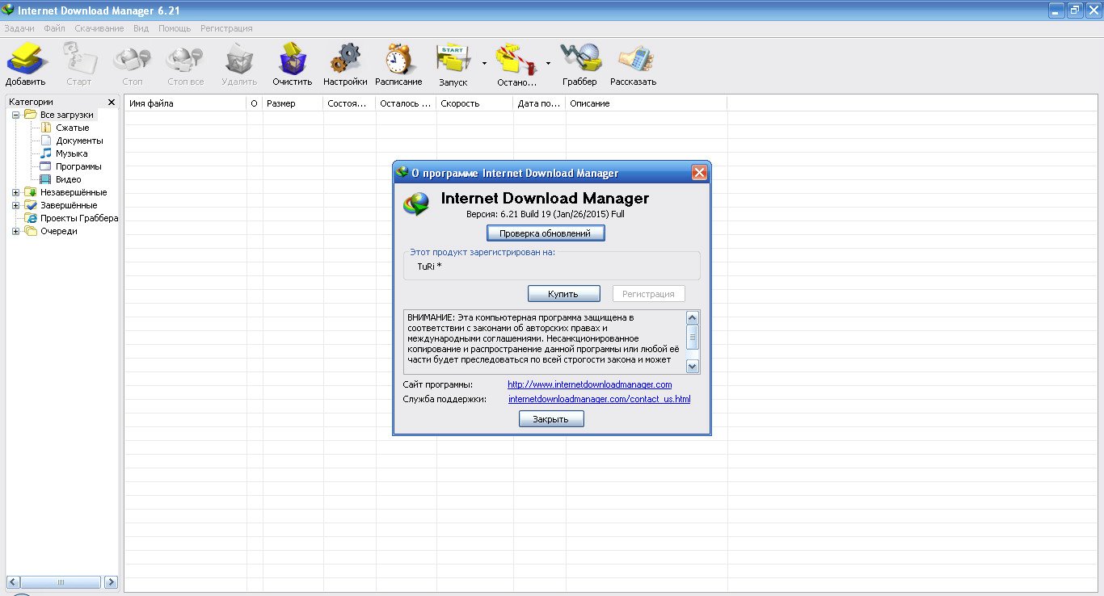This screenshot has width=1104, height=596.
Task: Open the Задачи menu
Action: 19,28
